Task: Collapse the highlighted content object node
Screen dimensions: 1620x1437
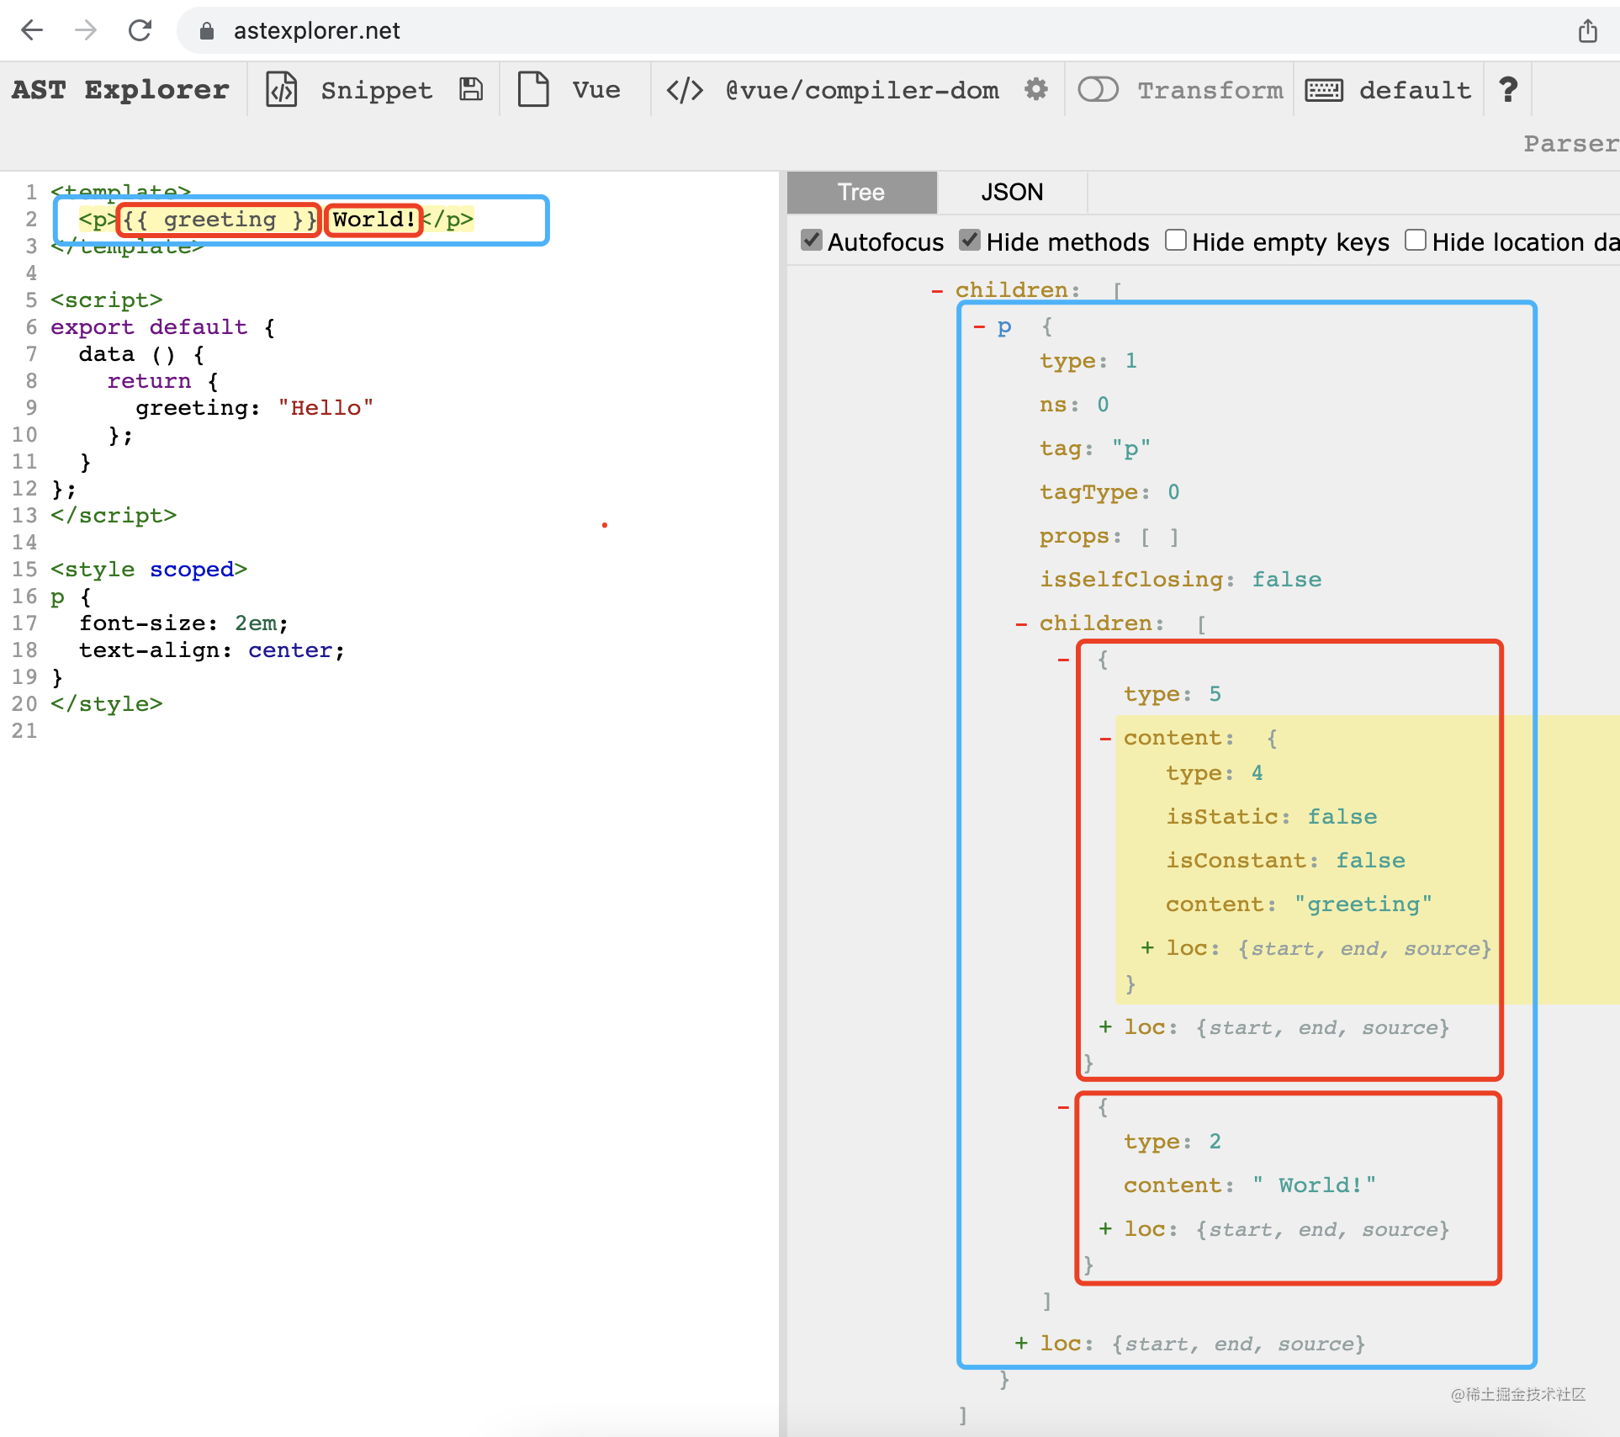Action: tap(1105, 739)
